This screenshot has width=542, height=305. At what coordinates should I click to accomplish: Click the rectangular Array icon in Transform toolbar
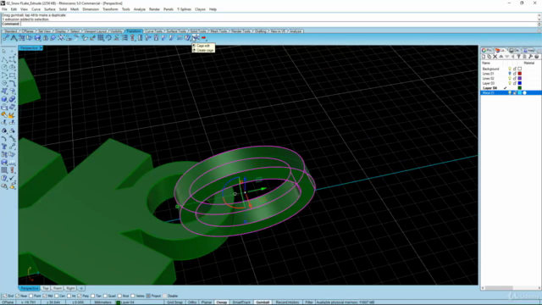click(x=101, y=37)
